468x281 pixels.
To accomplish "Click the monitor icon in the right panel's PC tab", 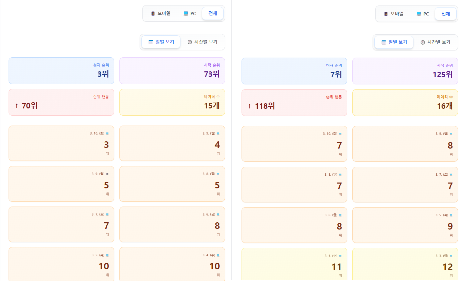I will click(x=419, y=14).
